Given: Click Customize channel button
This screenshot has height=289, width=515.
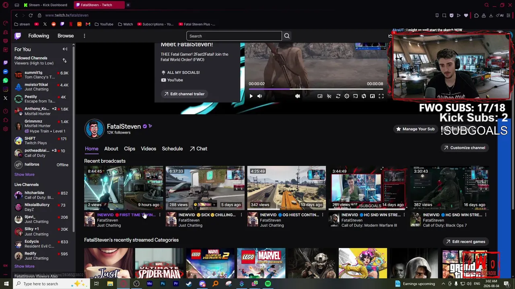Looking at the screenshot, I should 464,148.
